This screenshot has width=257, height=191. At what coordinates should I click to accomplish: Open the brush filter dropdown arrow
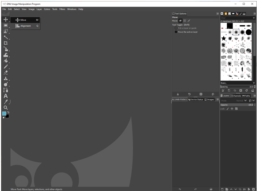254,18
